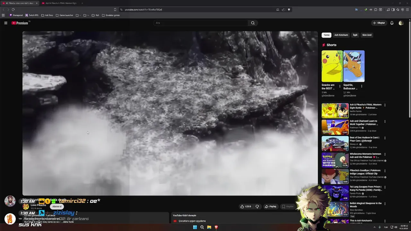Open more options for Snacks are the BEST short

click(340, 86)
